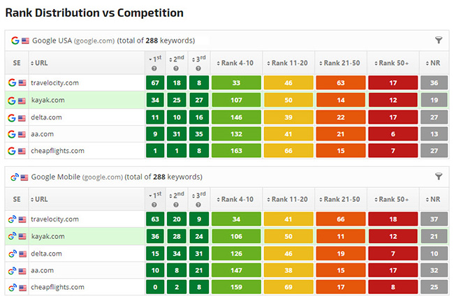This screenshot has width=454, height=301.
Task: Open aa.com link in Google USA table
Action: [x=42, y=134]
